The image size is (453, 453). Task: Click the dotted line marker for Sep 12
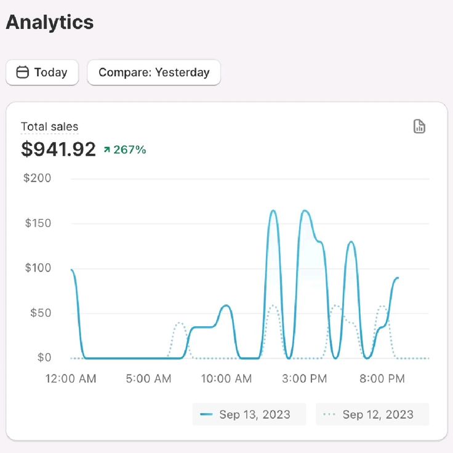click(x=330, y=414)
